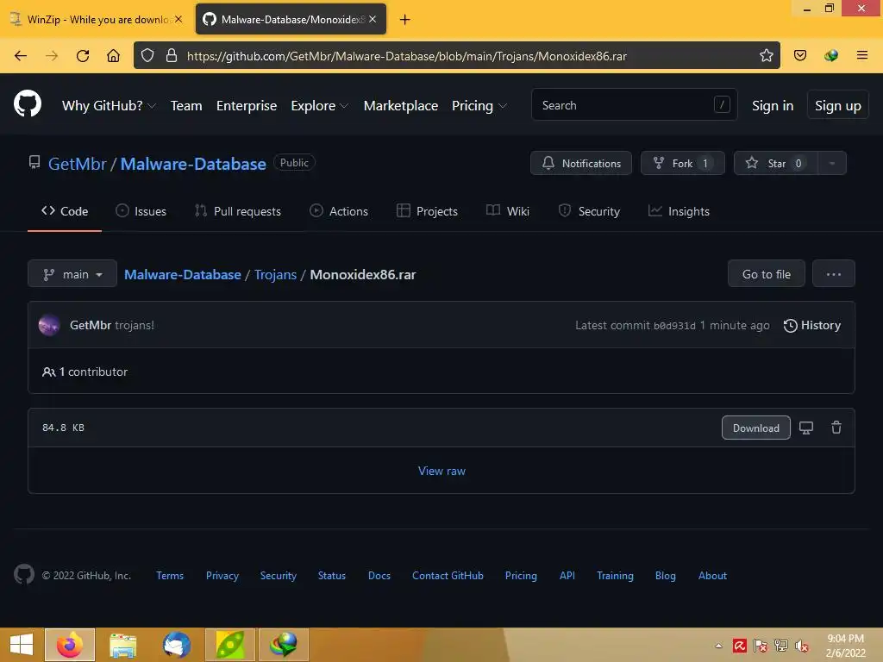Click the Download button
Image resolution: width=883 pixels, height=662 pixels.
tap(755, 428)
